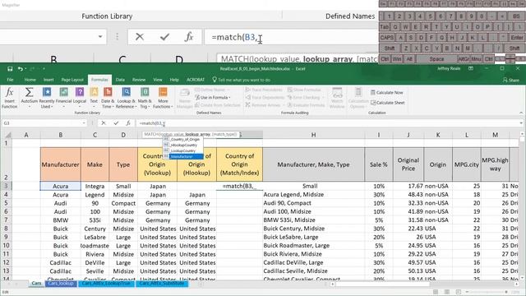Expand the formula bar with the arrow
The height and width of the screenshot is (296, 526).
[x=521, y=123]
